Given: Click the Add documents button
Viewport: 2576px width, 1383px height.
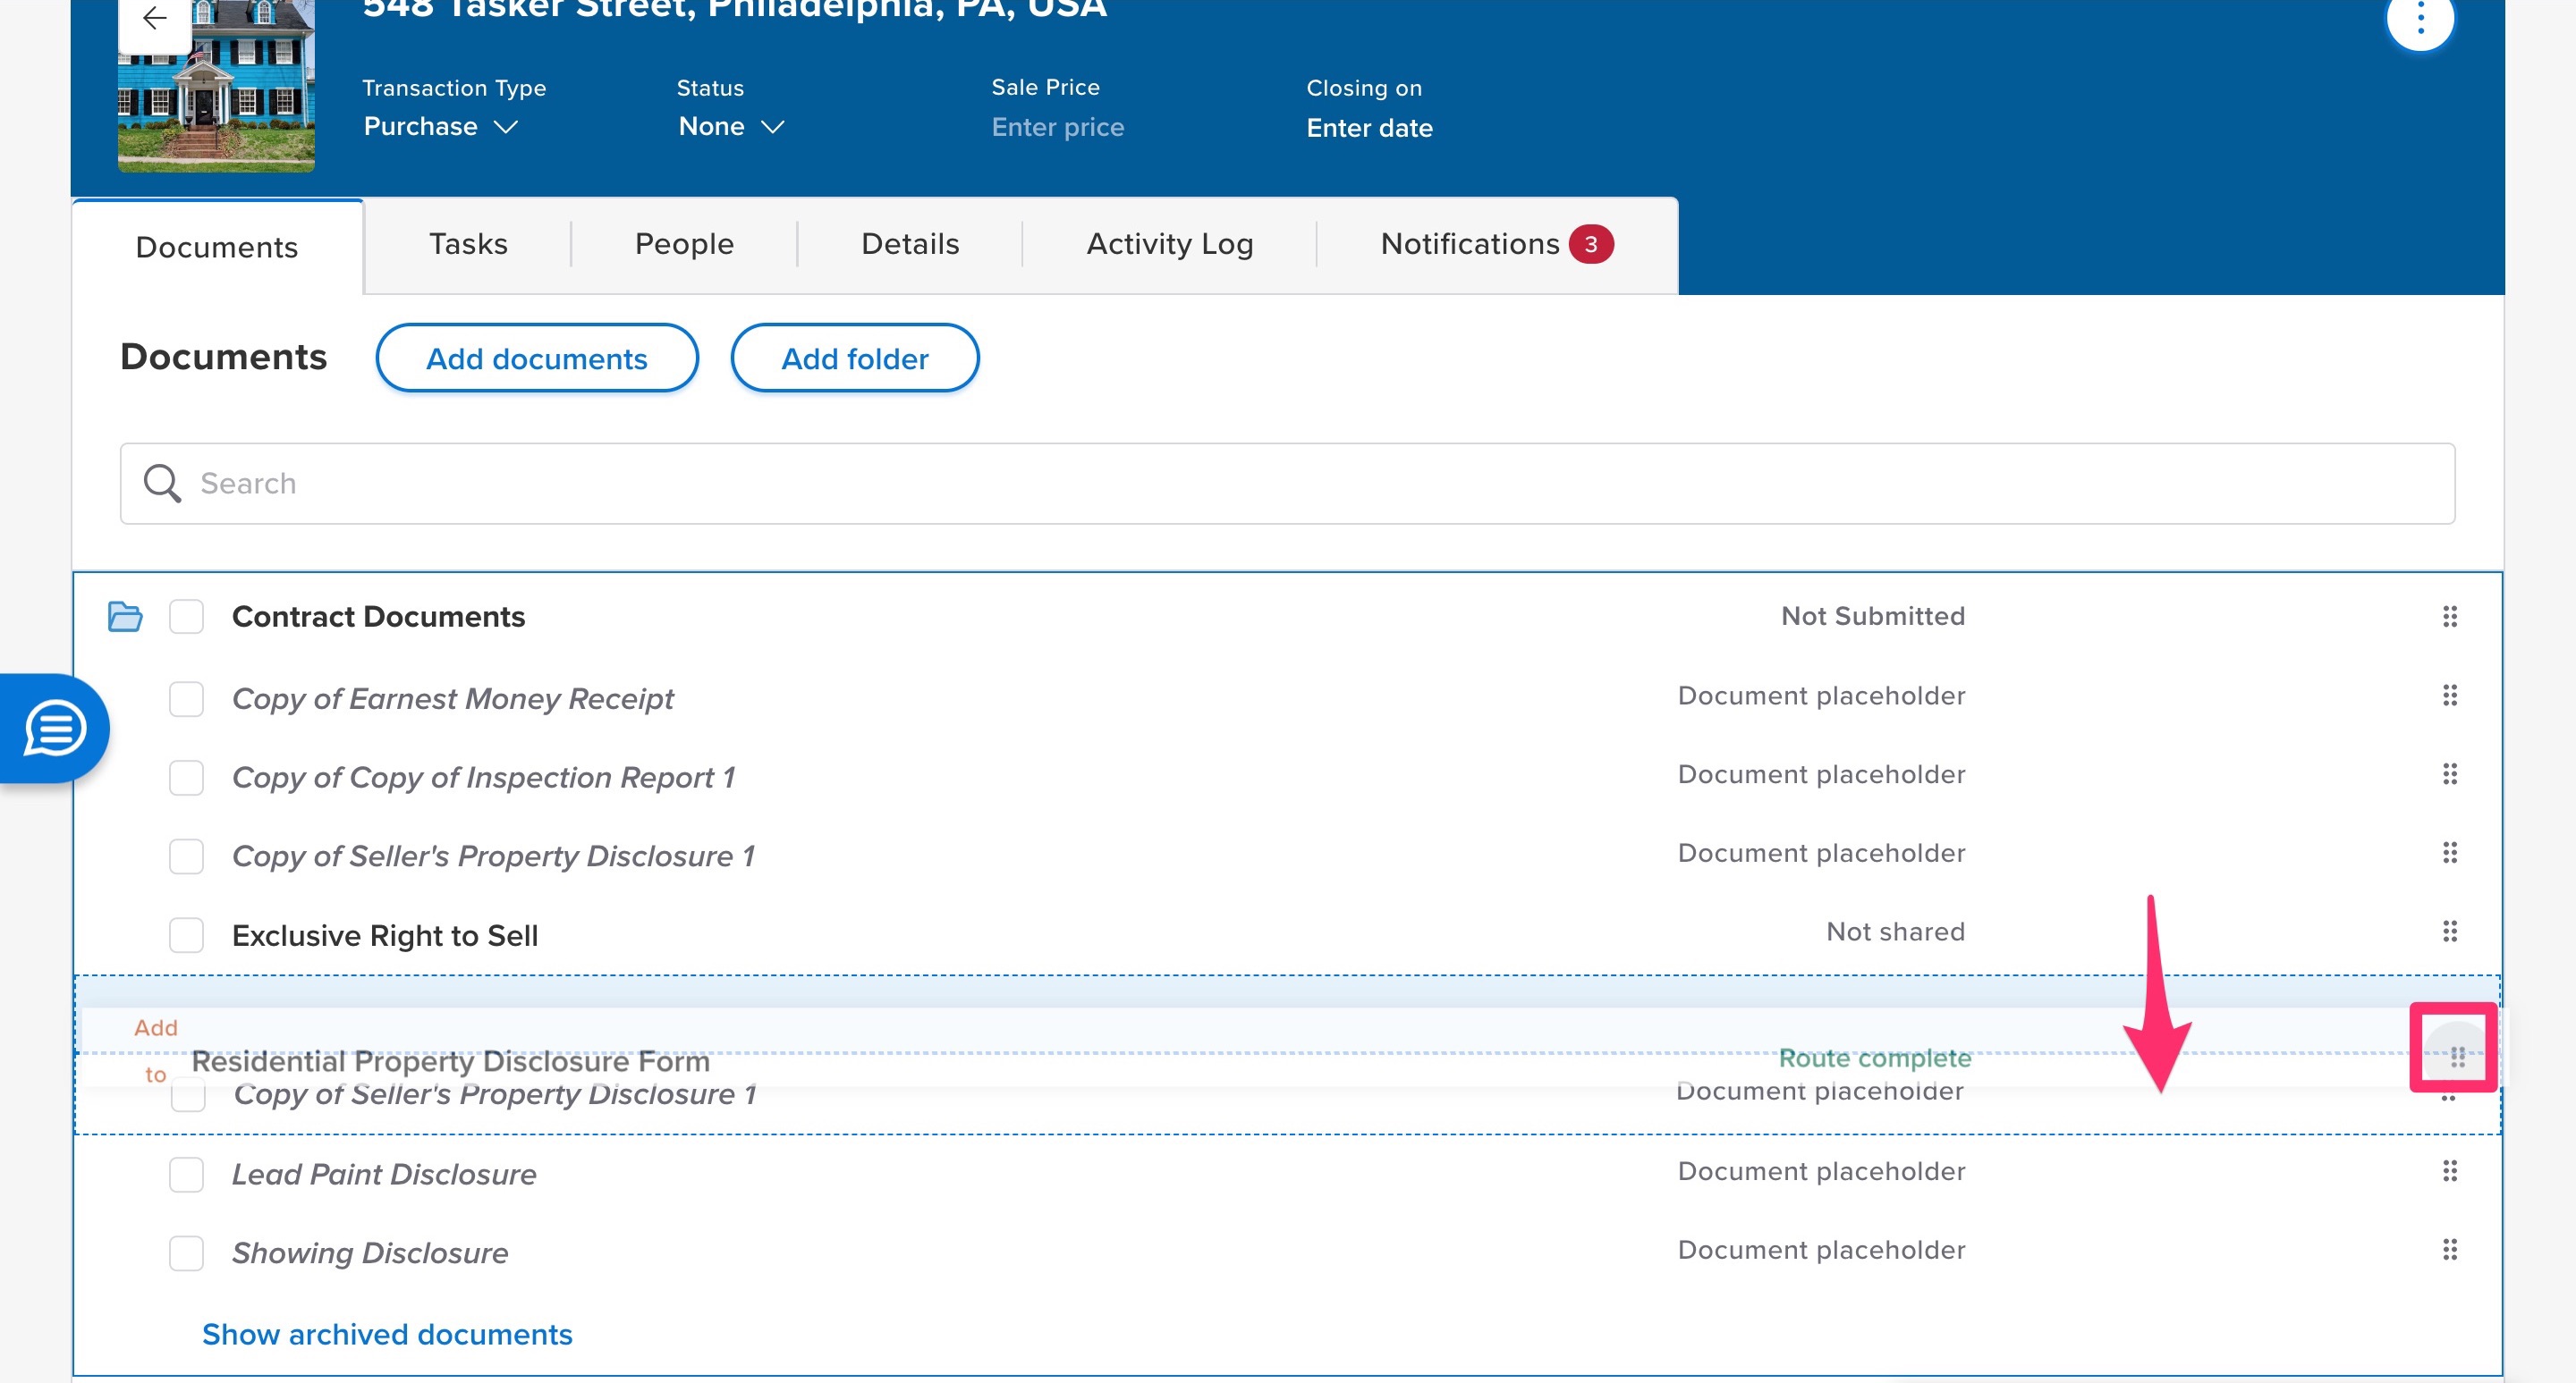Looking at the screenshot, I should [x=537, y=358].
